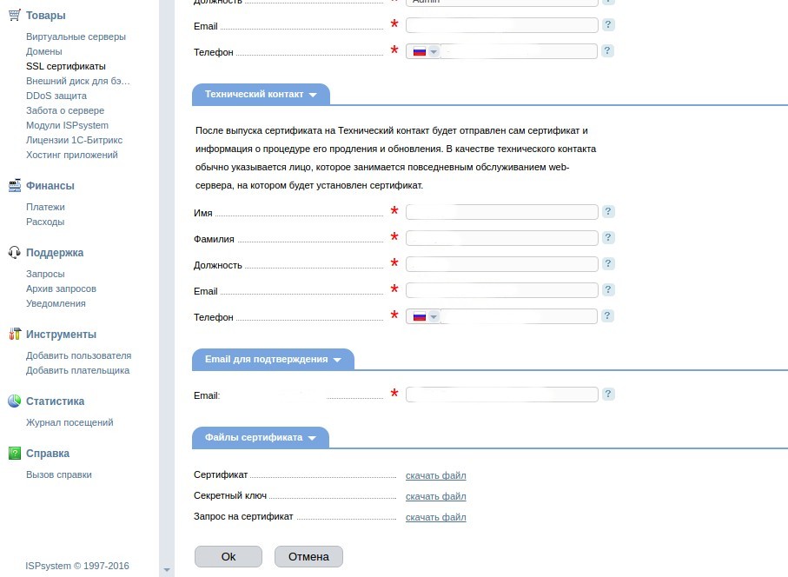Click the sidebar collapse arrow at bottom

click(167, 570)
